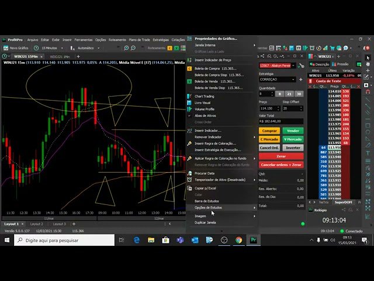Click the yellow bar chart toolbar icon
The height and width of the screenshot is (281, 374).
click(x=325, y=48)
